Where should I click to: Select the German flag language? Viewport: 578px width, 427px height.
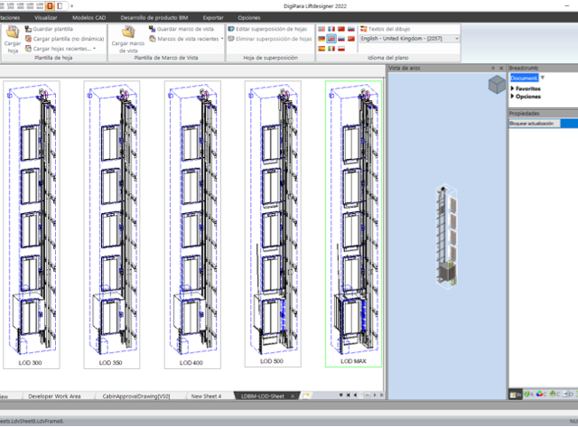[x=322, y=39]
